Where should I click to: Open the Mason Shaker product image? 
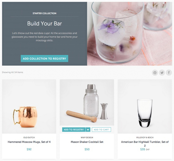coord(87,102)
